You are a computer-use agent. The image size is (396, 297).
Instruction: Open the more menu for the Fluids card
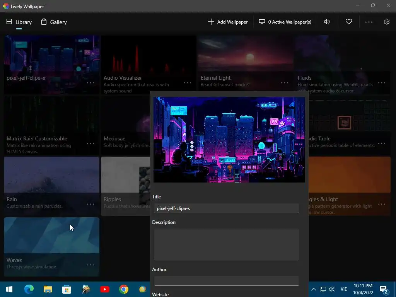pos(382,83)
